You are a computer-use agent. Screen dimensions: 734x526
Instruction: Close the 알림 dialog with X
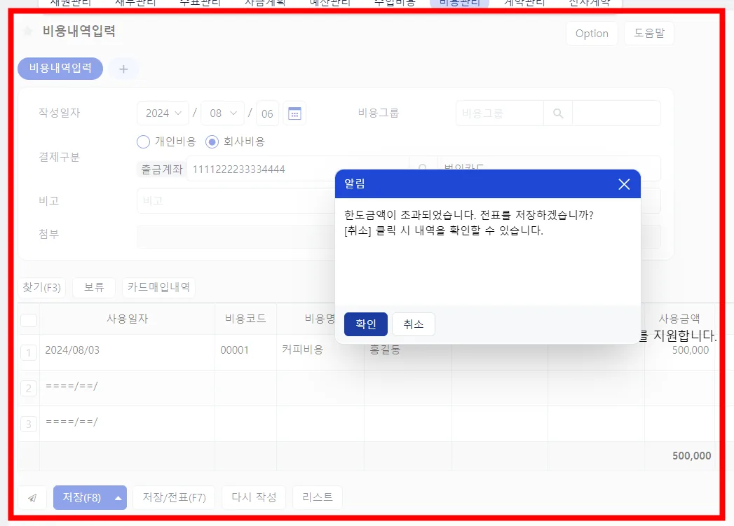pyautogui.click(x=623, y=184)
